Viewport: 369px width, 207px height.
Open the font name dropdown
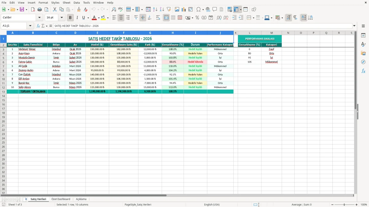click(39, 18)
